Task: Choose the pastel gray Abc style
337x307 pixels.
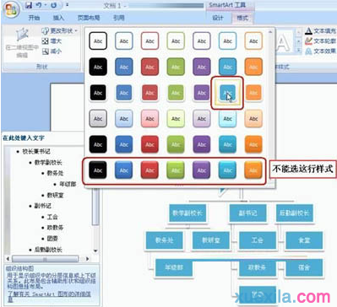Action: [98, 119]
